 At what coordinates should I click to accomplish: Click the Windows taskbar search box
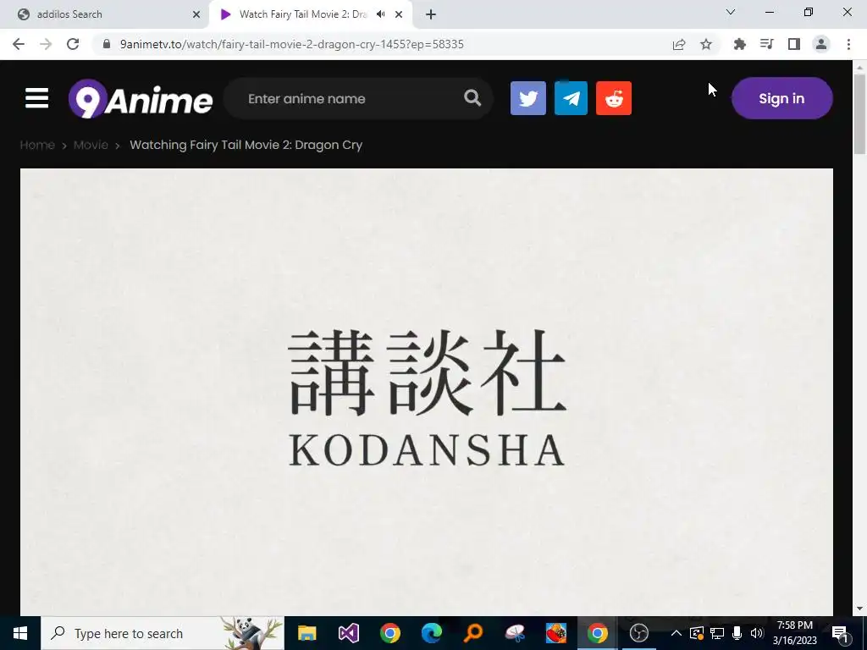[163, 633]
